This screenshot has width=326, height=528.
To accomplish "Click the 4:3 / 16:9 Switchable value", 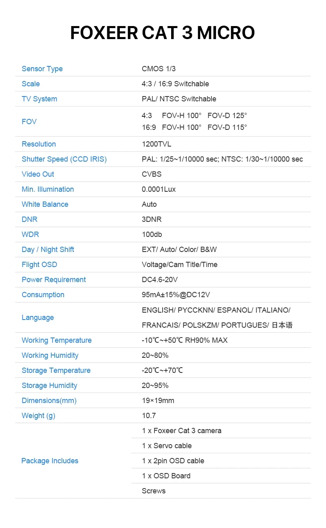I will [x=175, y=84].
